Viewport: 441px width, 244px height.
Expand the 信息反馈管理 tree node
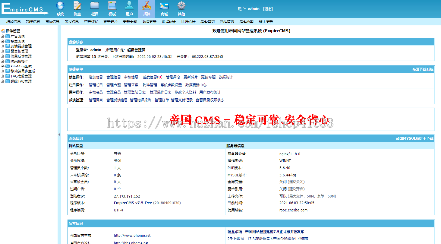[2, 56]
